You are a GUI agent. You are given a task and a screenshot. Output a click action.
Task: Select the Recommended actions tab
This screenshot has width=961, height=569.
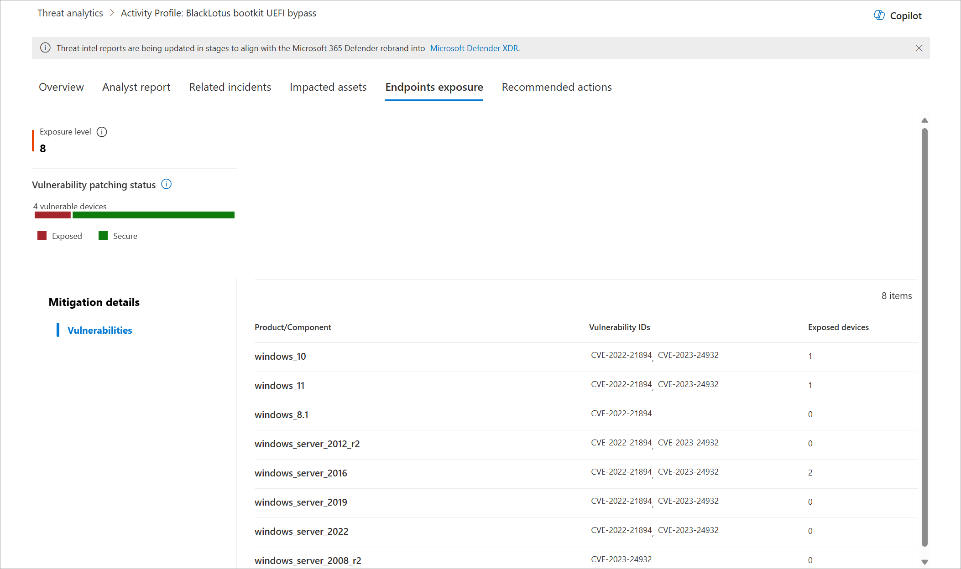click(556, 87)
